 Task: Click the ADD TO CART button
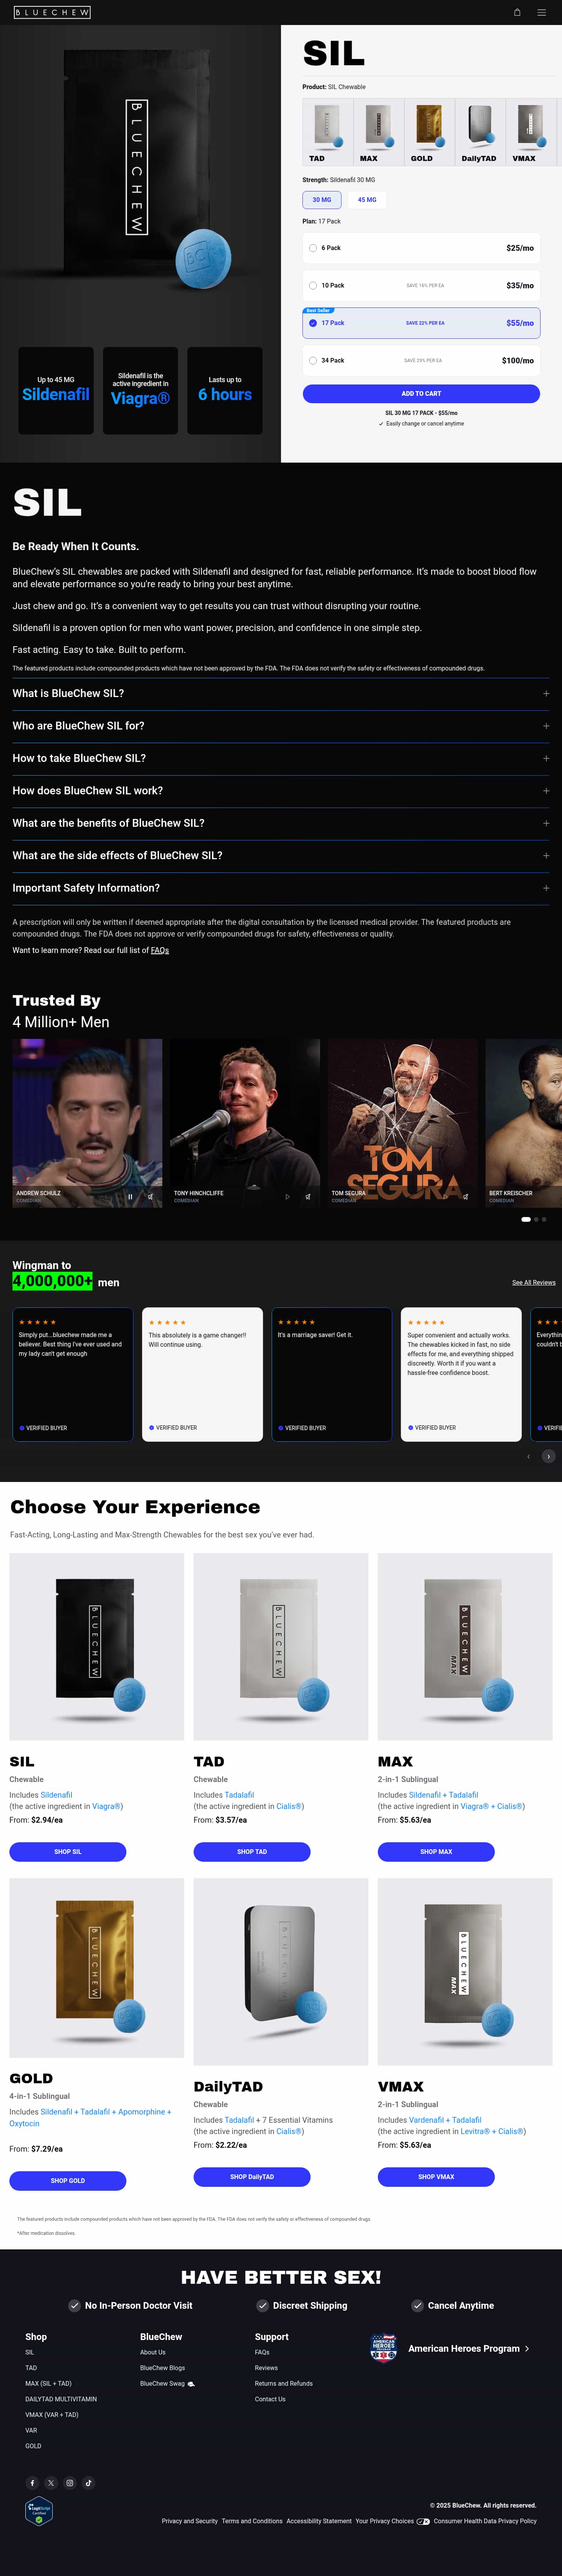[x=421, y=394]
